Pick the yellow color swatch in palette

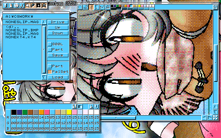(69, 112)
